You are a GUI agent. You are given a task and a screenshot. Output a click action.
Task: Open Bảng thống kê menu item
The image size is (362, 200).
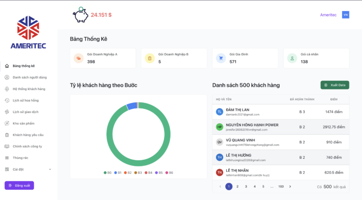coord(24,66)
